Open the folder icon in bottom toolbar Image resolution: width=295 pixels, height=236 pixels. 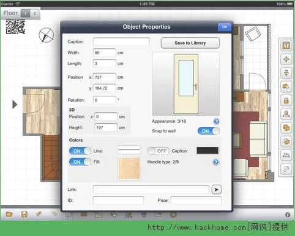pos(9,214)
